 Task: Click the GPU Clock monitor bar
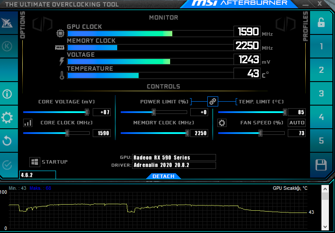tap(150, 34)
